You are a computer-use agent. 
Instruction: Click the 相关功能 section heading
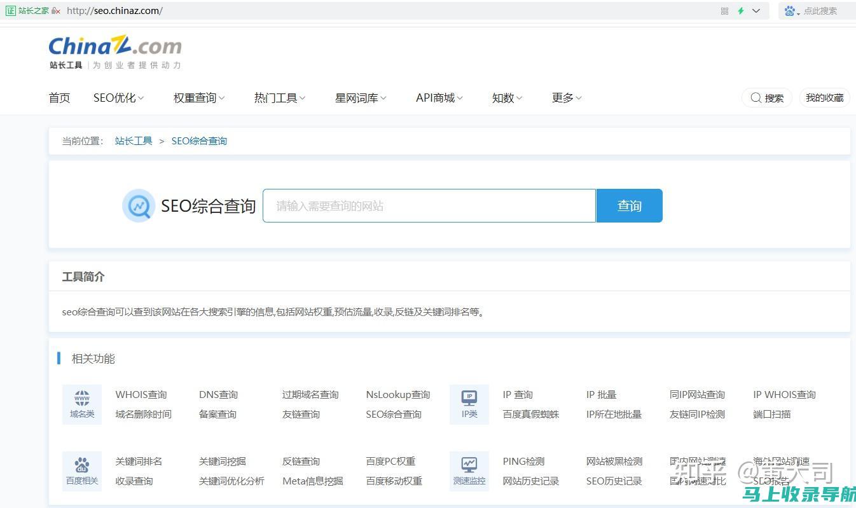pos(93,359)
